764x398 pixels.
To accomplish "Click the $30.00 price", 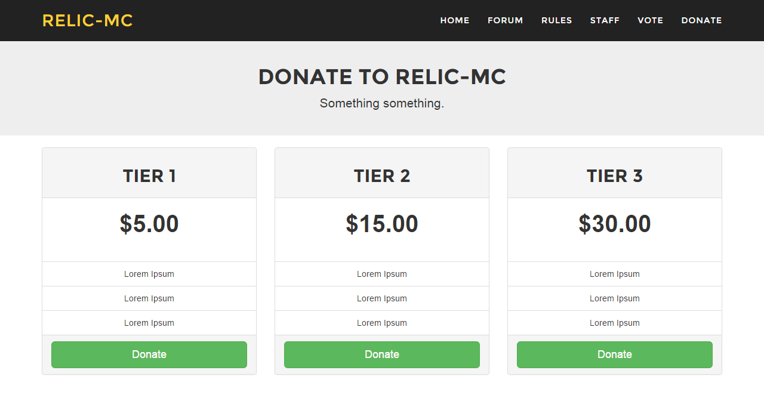I will pos(615,224).
